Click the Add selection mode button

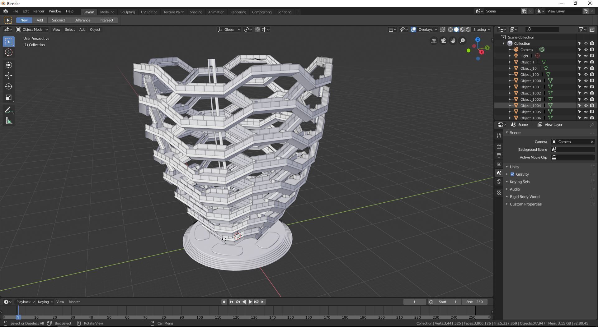(x=40, y=20)
